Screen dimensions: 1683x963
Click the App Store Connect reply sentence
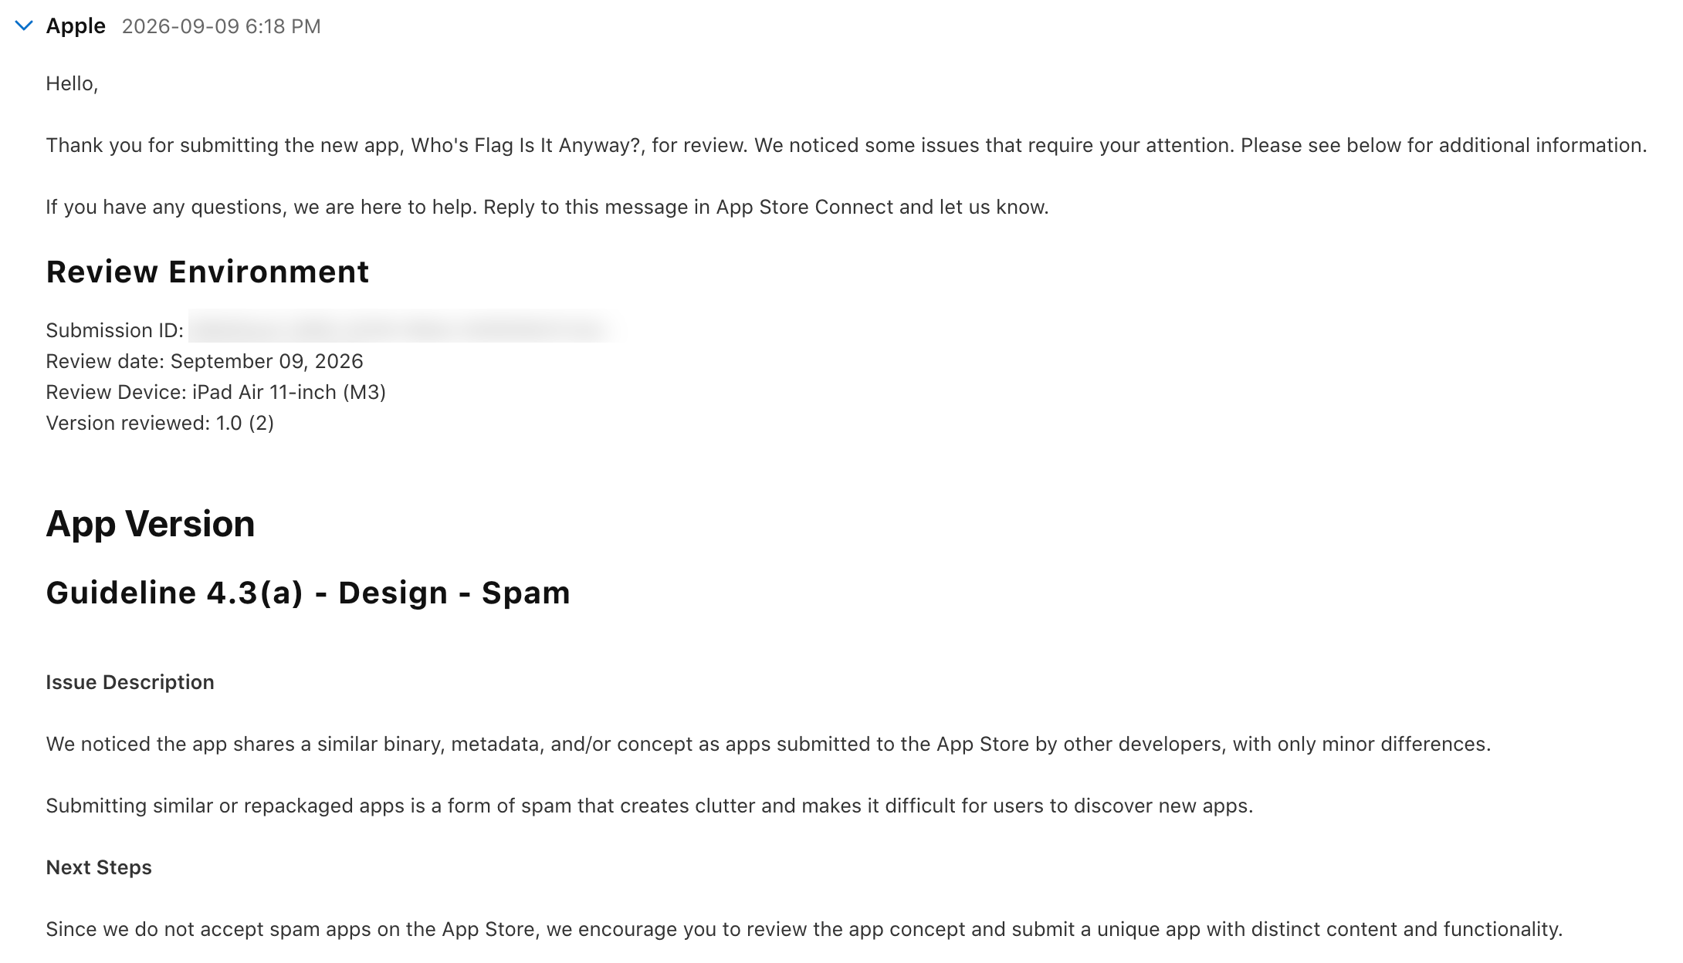click(547, 207)
